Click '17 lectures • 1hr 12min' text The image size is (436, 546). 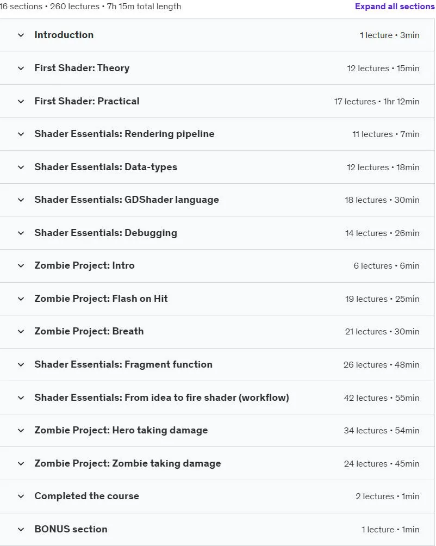coord(377,101)
